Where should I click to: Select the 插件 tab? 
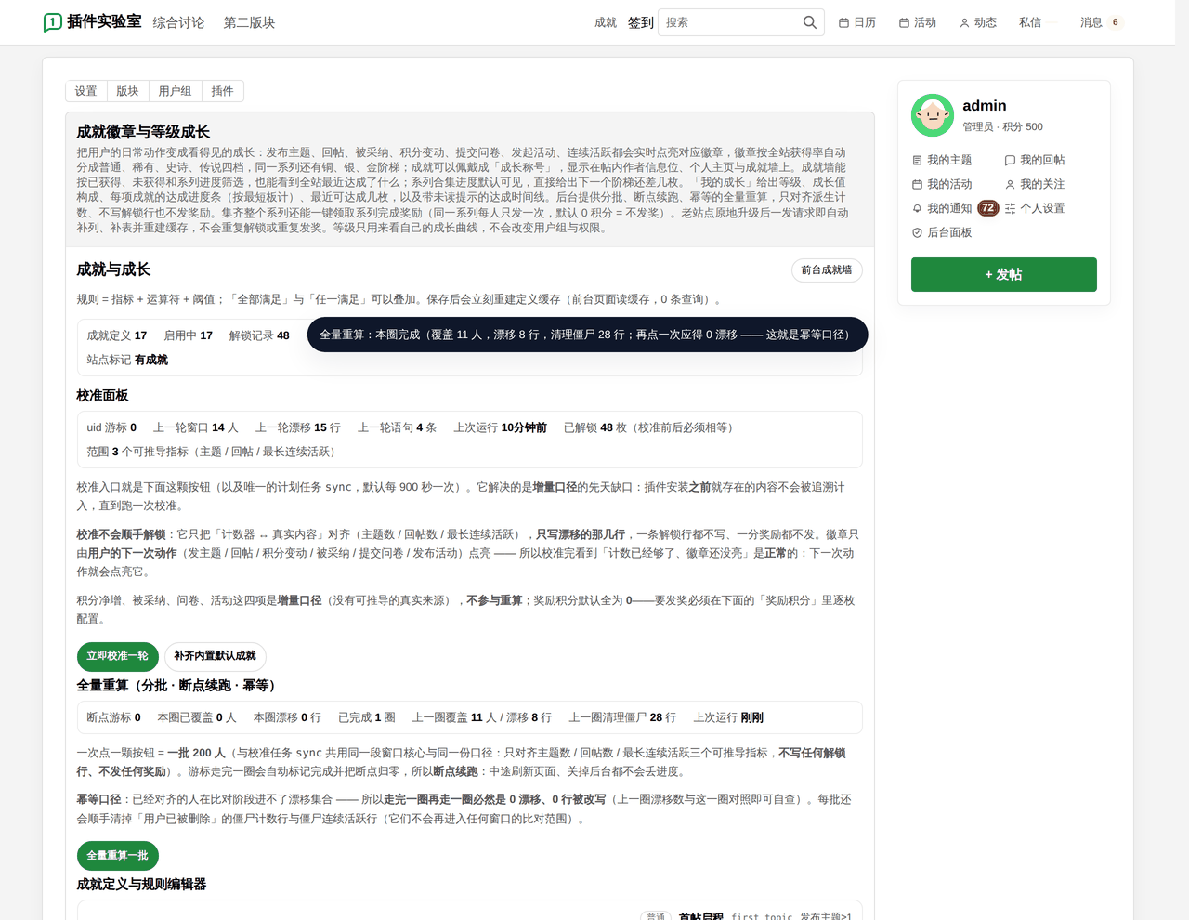222,91
